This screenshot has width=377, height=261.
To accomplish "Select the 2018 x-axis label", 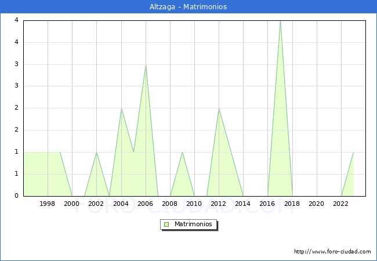I will pyautogui.click(x=292, y=204).
